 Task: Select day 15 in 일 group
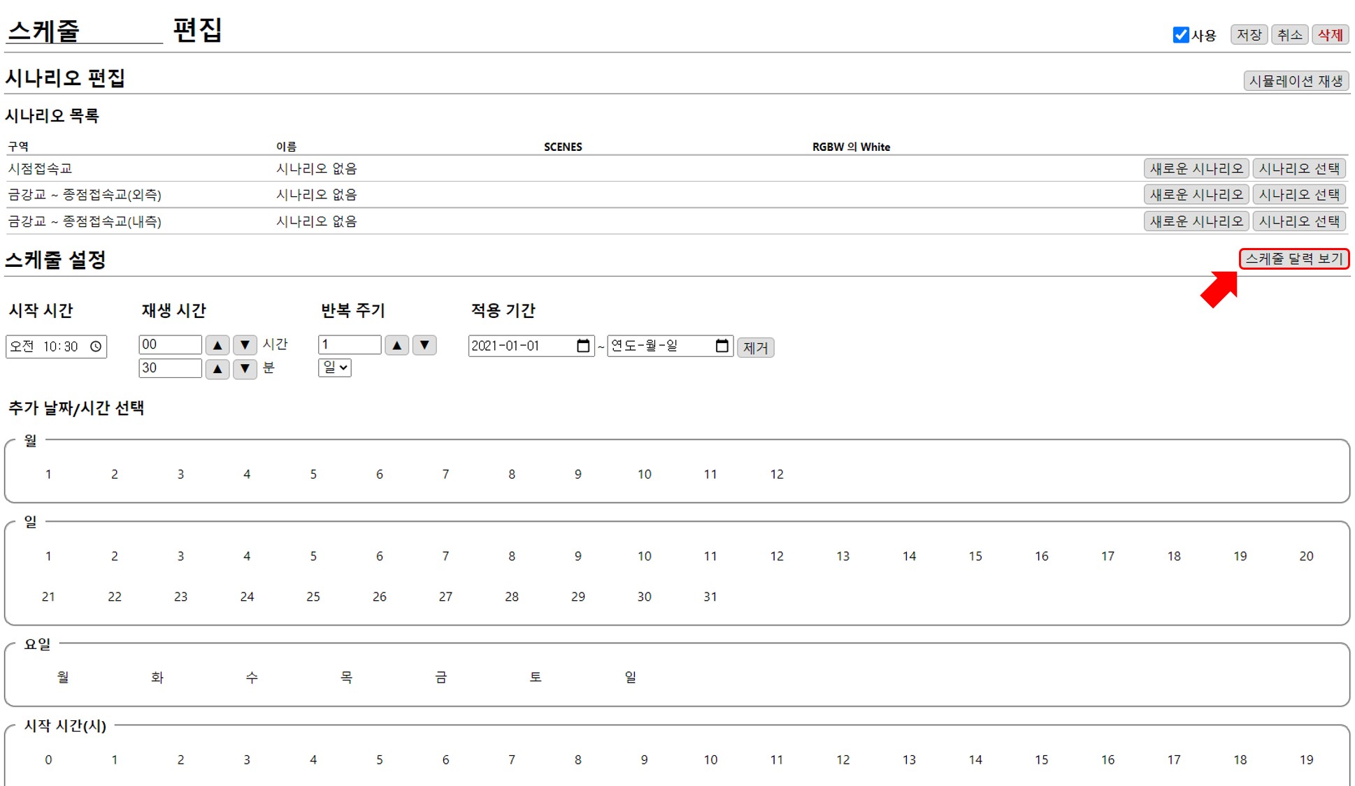pos(975,556)
